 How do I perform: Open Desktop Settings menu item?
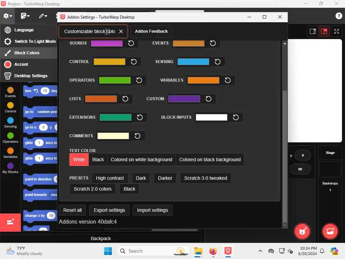tap(29, 76)
